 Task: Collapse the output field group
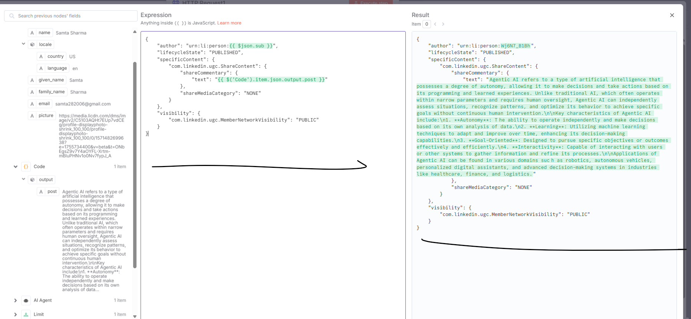(x=23, y=179)
